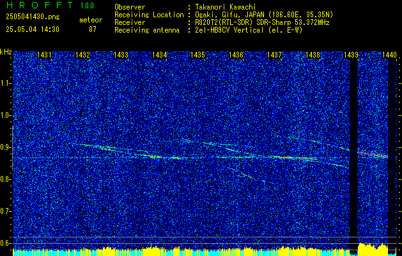Click the 1436 time marker
The width and height of the screenshot is (402, 256).
[x=236, y=55]
